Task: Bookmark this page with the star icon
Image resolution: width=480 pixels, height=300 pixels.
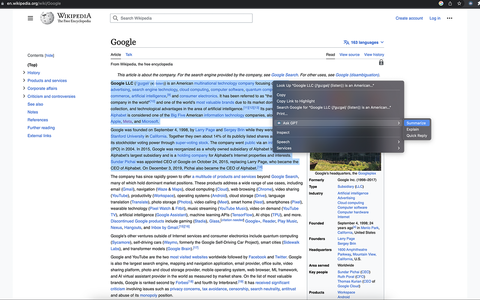Action: pos(459,3)
